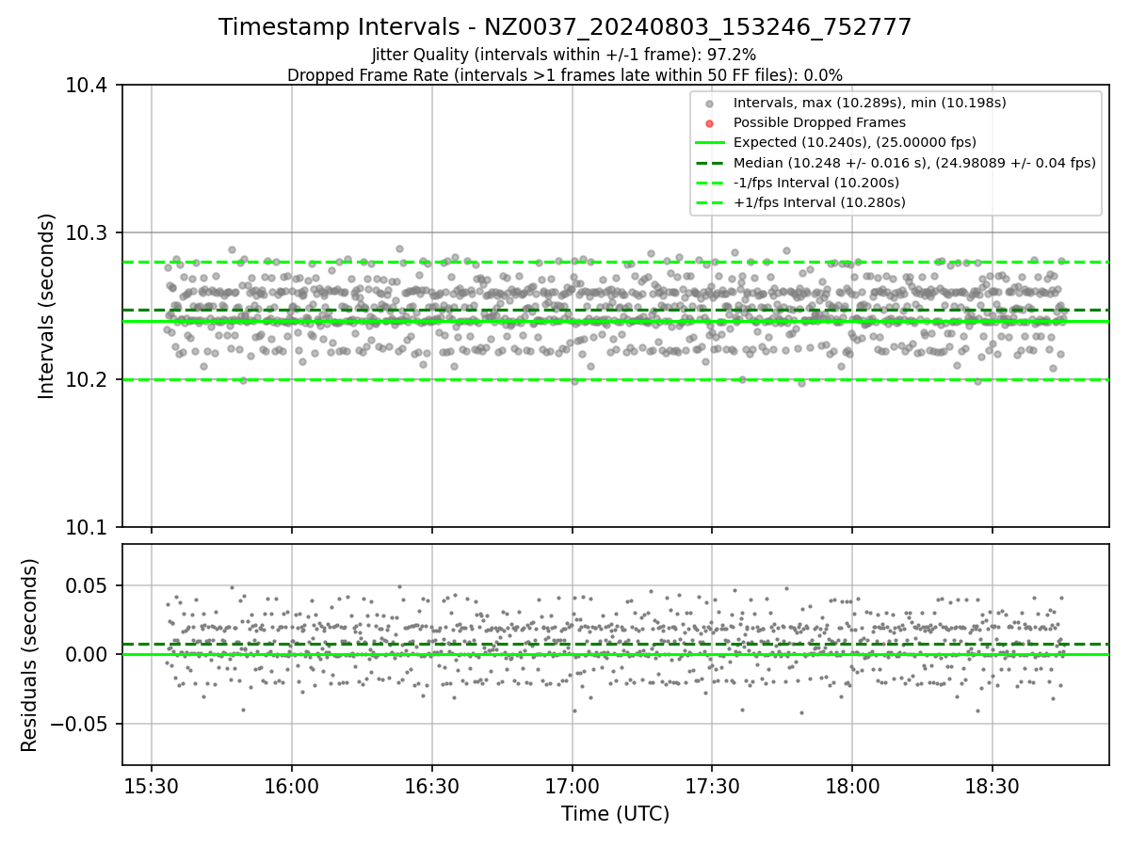Click the 10.2 y-axis tick label

point(89,380)
